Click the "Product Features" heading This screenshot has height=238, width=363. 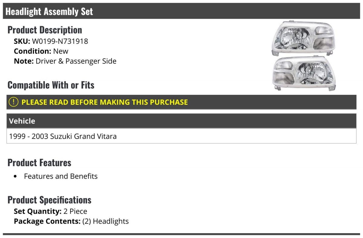click(39, 162)
